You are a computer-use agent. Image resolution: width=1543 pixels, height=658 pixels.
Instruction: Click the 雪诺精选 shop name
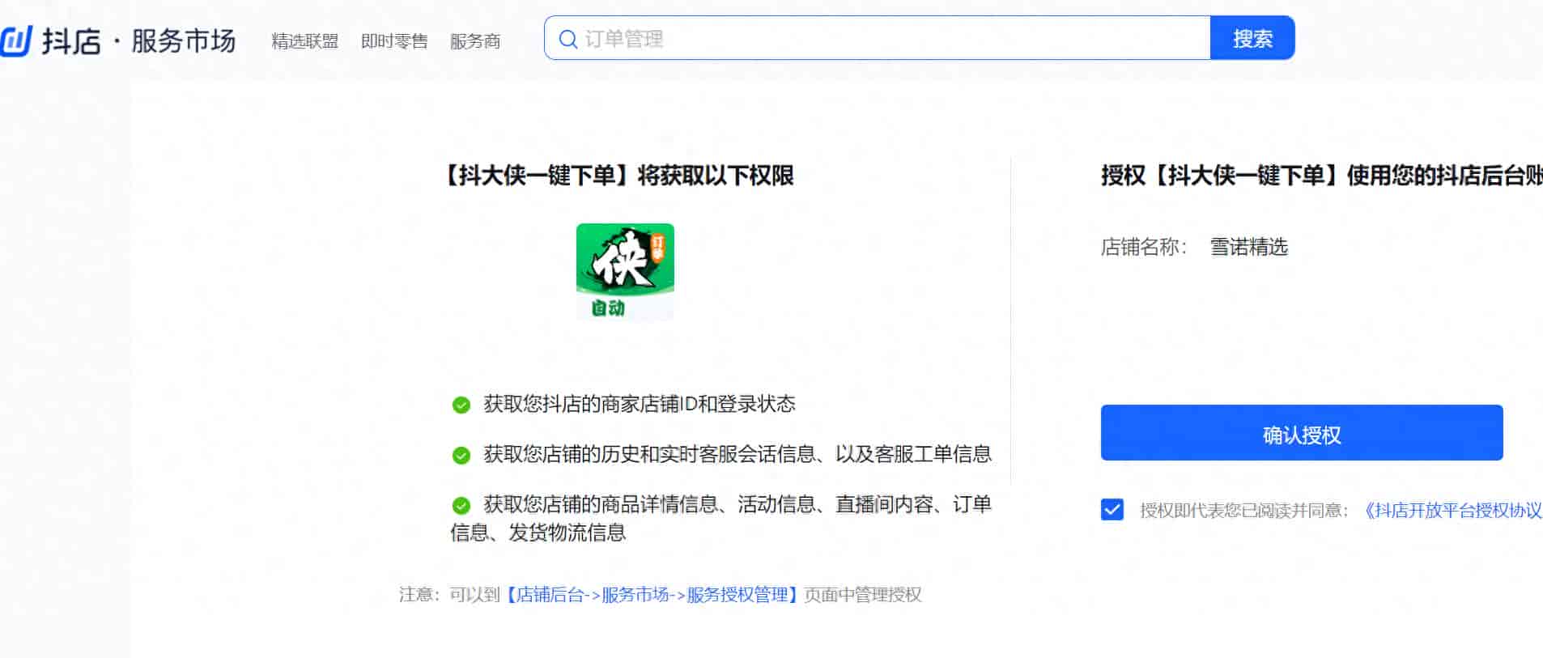(x=1249, y=247)
